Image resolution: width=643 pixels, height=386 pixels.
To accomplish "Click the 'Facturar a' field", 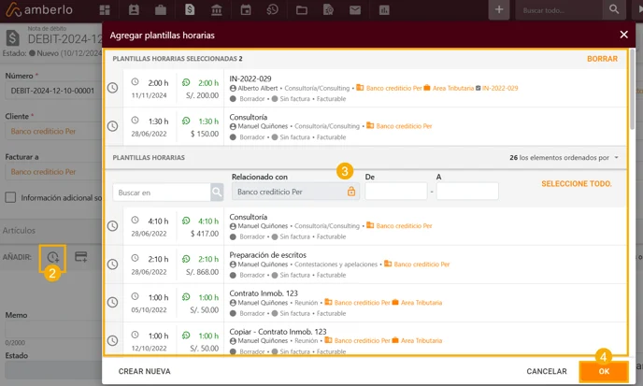I will 52,172.
